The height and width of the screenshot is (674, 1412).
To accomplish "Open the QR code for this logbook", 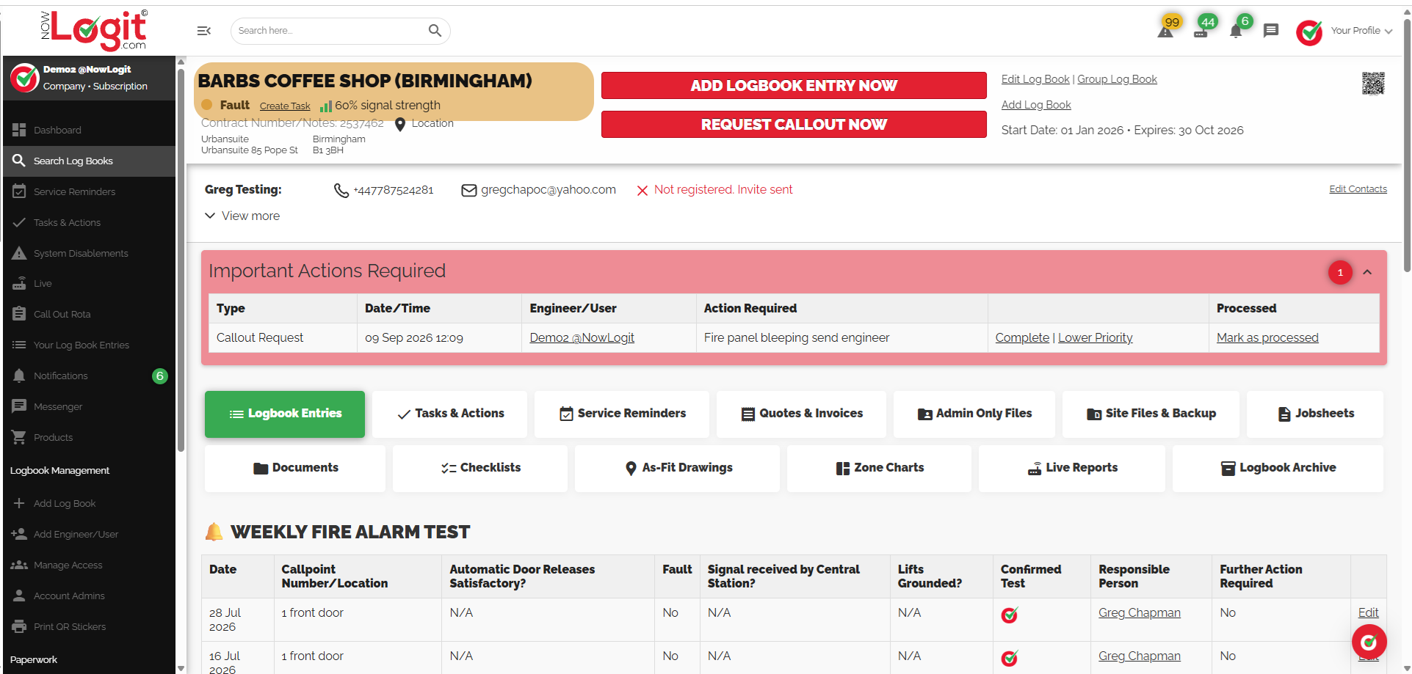I will tap(1373, 84).
